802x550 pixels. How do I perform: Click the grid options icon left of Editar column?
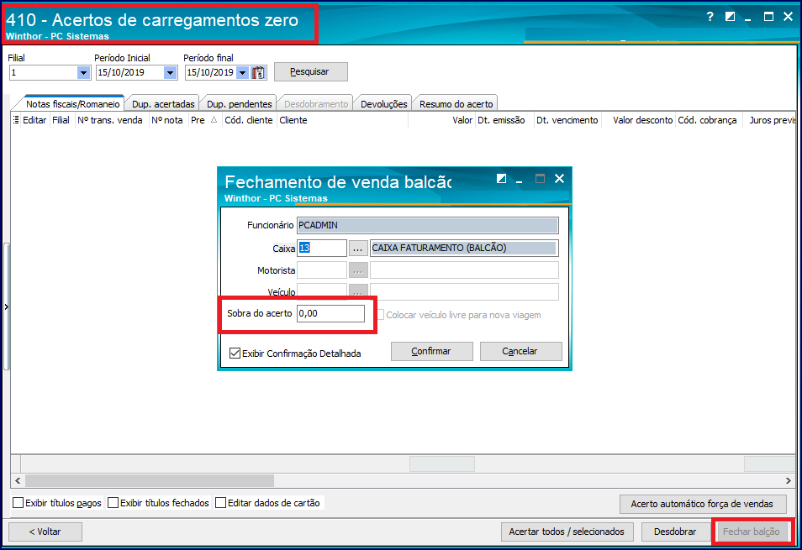pos(16,120)
